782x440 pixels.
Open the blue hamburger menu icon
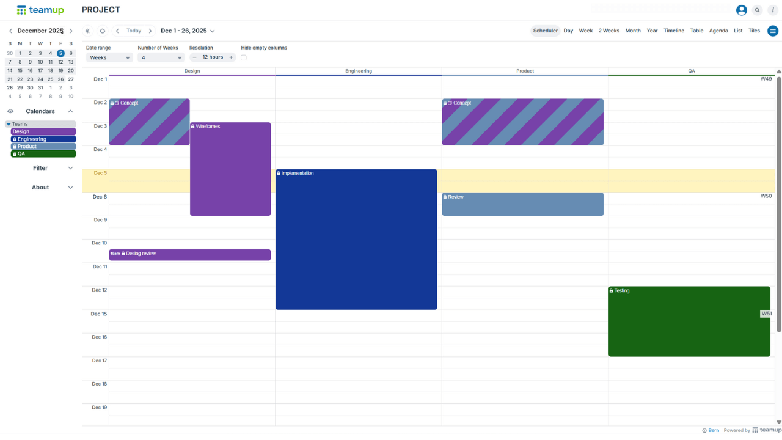click(773, 31)
